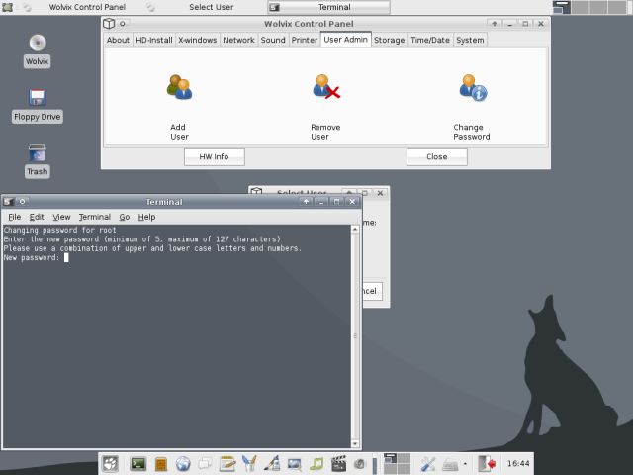Switch workspace using the bottom panel pager
The image size is (633, 475).
point(397,464)
